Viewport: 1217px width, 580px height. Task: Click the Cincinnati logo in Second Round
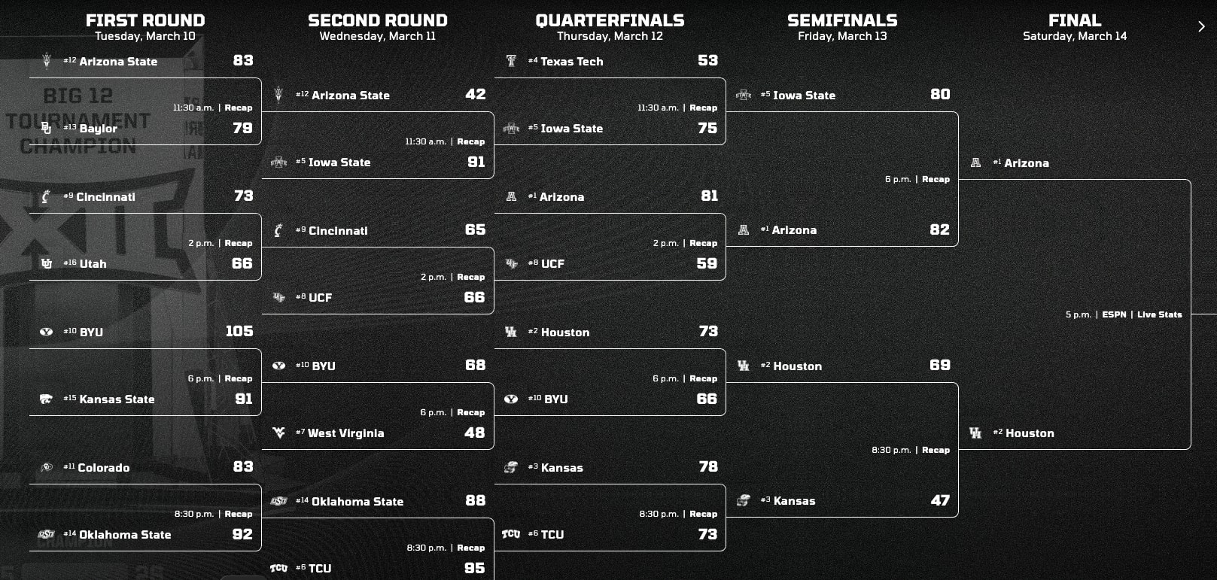click(x=278, y=230)
